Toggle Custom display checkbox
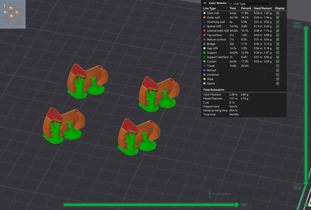The width and height of the screenshot is (311, 210). click(278, 62)
